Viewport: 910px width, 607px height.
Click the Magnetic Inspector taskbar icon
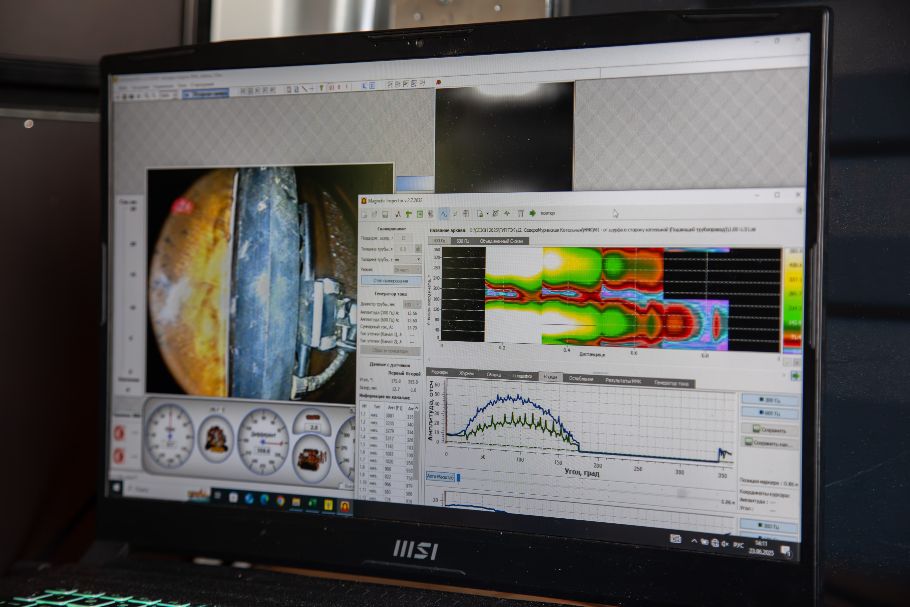345,506
